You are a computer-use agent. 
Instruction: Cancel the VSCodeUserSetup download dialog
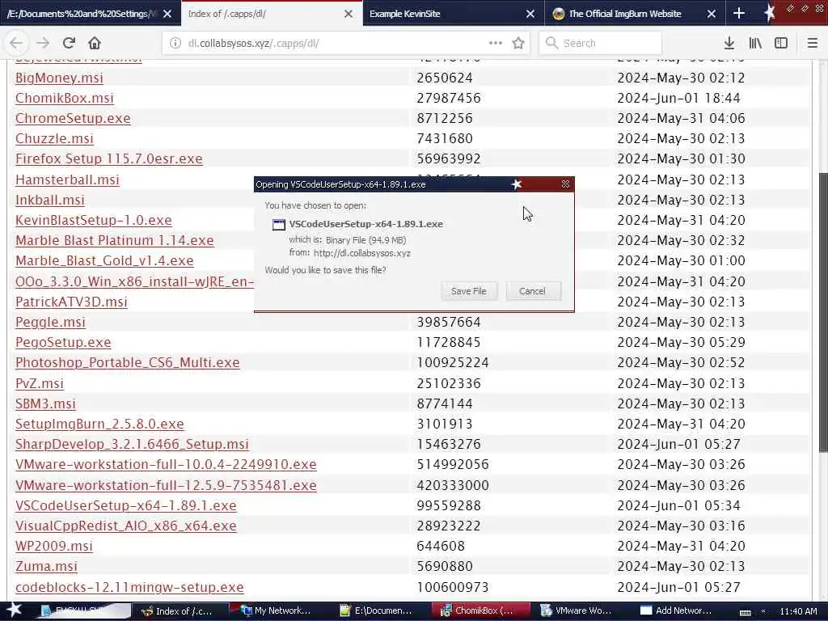[532, 291]
